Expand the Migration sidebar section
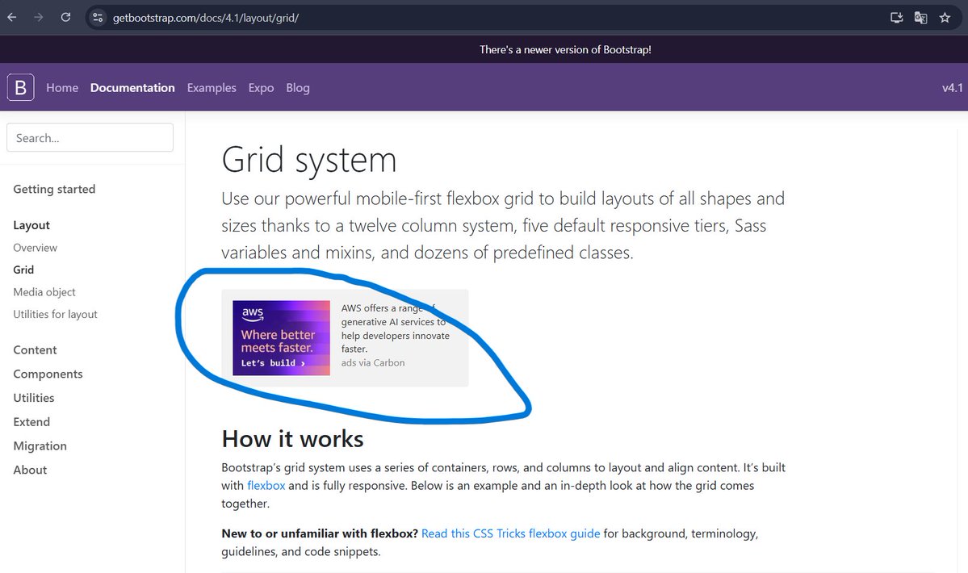Viewport: 968px width, 573px height. [40, 446]
